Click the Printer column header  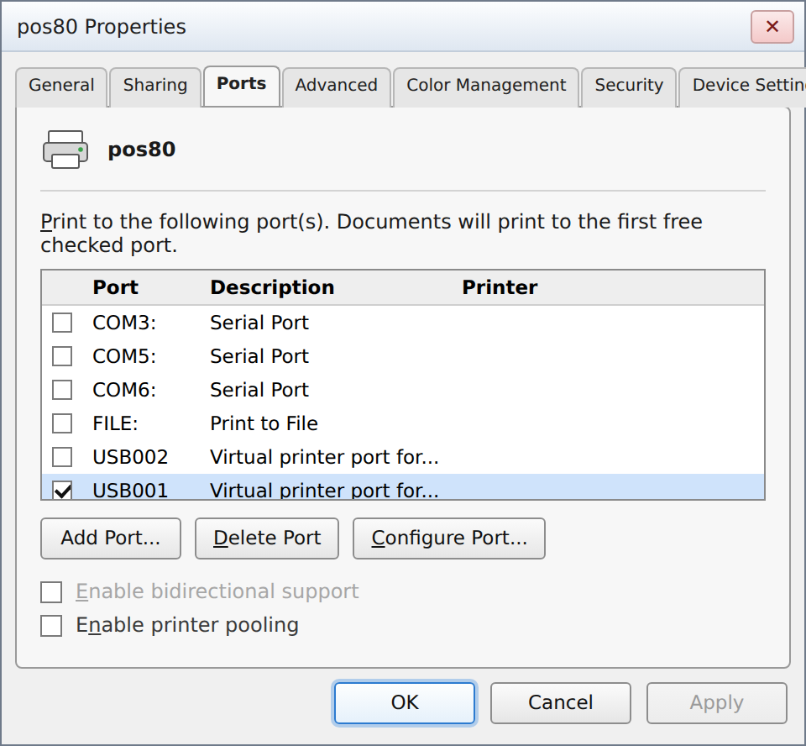pos(500,287)
